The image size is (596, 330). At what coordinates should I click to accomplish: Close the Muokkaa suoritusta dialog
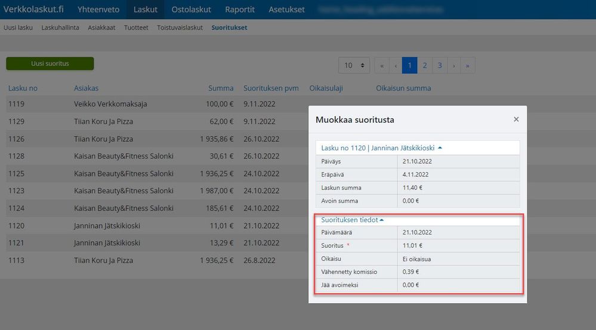[x=516, y=120]
